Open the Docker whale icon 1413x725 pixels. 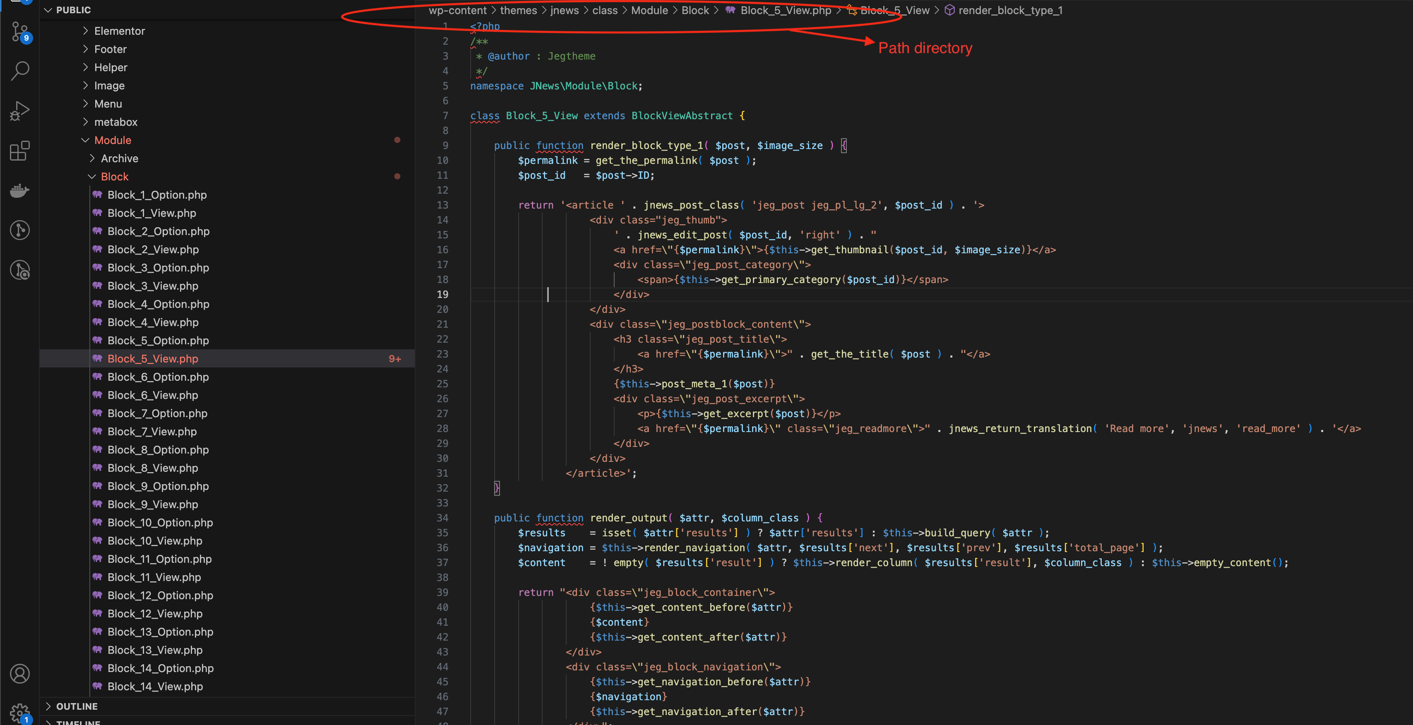click(20, 190)
